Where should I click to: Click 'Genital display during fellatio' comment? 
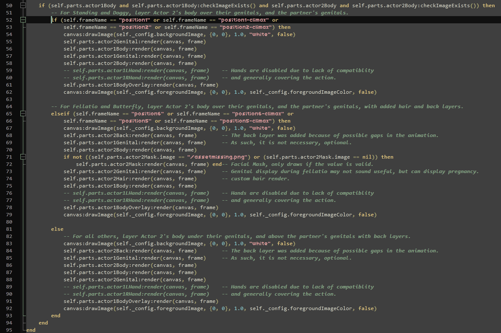click(350, 171)
